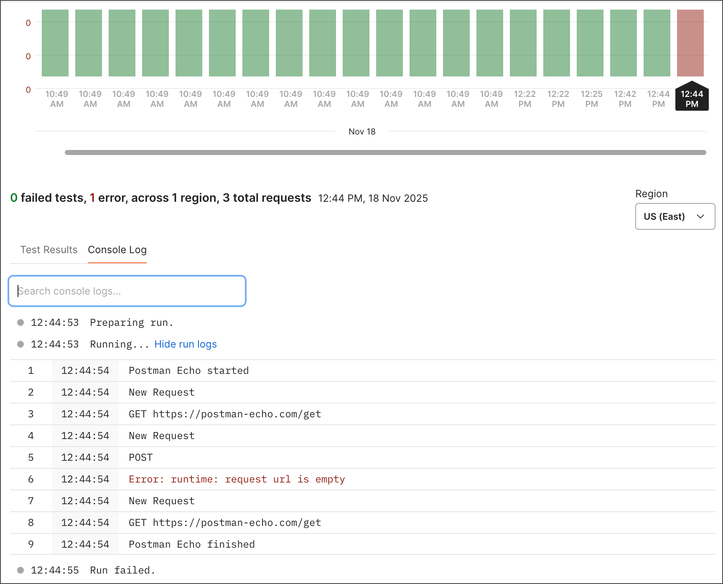Click the search console logs input field
This screenshot has height=584, width=723.
pyautogui.click(x=127, y=291)
